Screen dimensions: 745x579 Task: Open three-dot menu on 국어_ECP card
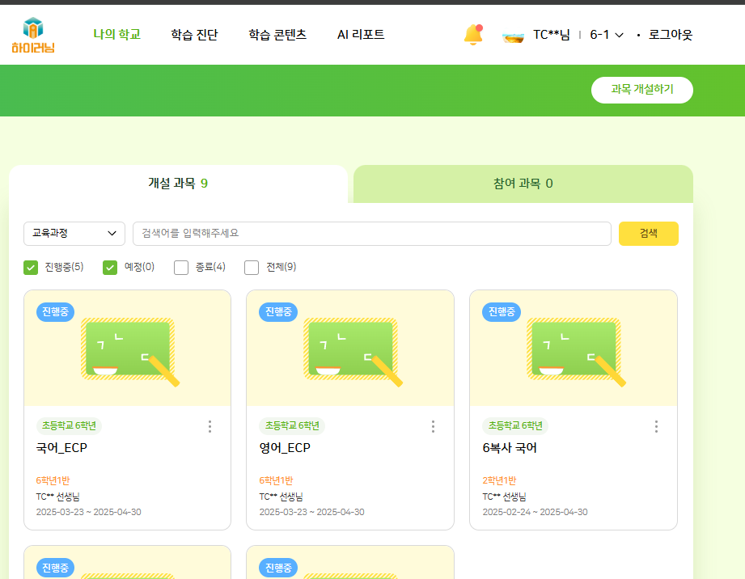pos(210,426)
